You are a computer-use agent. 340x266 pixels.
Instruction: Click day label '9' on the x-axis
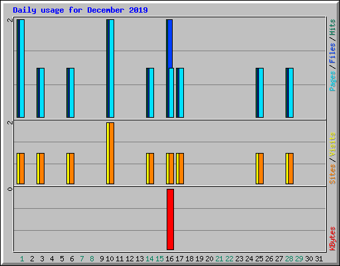102,259
